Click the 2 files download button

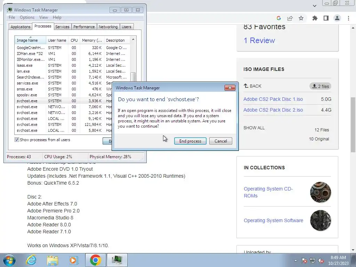click(x=320, y=86)
